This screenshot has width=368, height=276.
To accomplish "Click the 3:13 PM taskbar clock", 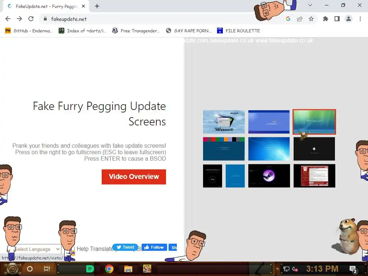I will pos(322,269).
